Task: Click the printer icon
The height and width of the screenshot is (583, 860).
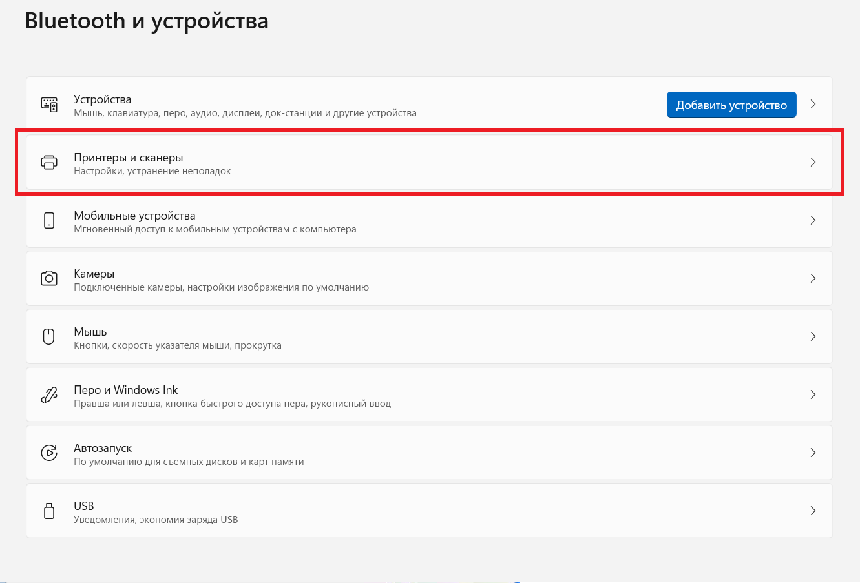Action: pos(49,162)
